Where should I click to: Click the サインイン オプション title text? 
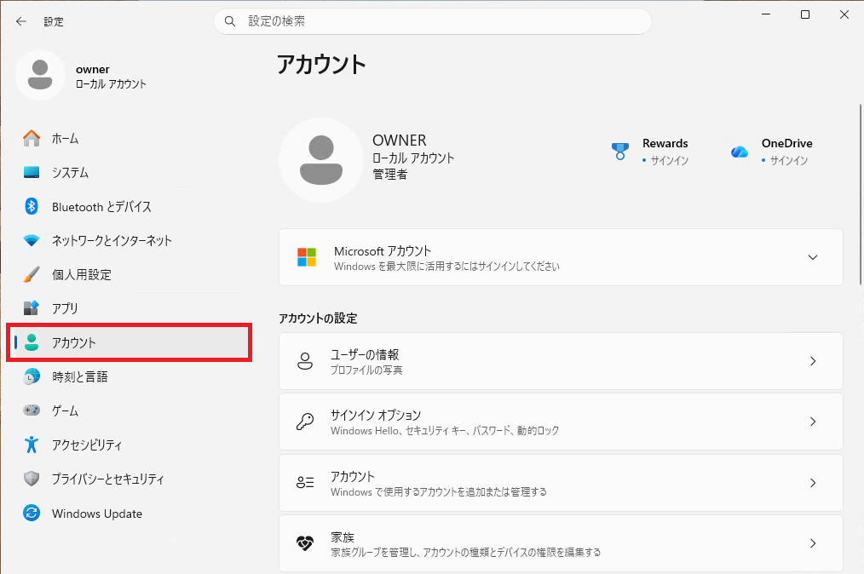376,415
